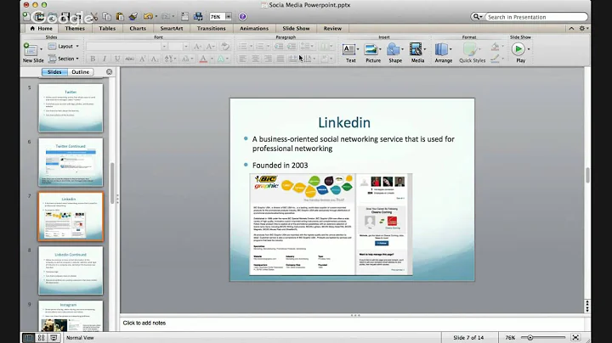Screen dimensions: 612x343
Task: Click the Cut scissors icon
Action: coord(94,16)
